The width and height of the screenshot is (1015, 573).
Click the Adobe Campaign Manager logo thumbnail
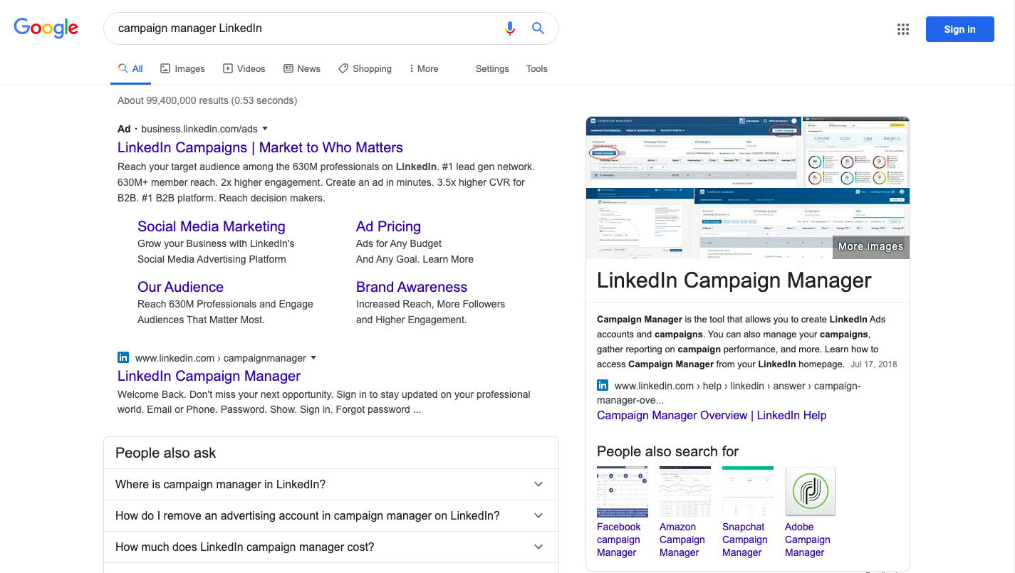811,491
